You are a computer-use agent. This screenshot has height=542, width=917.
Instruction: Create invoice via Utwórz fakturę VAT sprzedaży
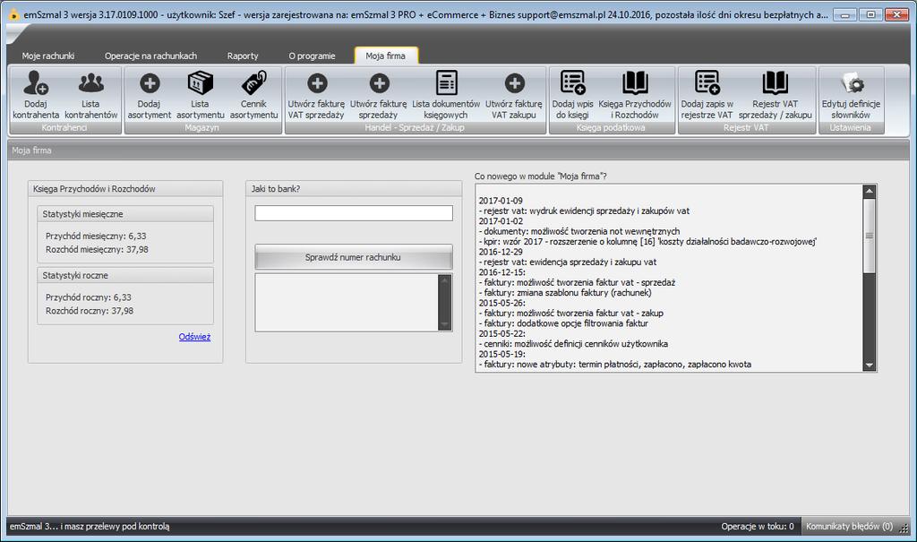(316, 95)
